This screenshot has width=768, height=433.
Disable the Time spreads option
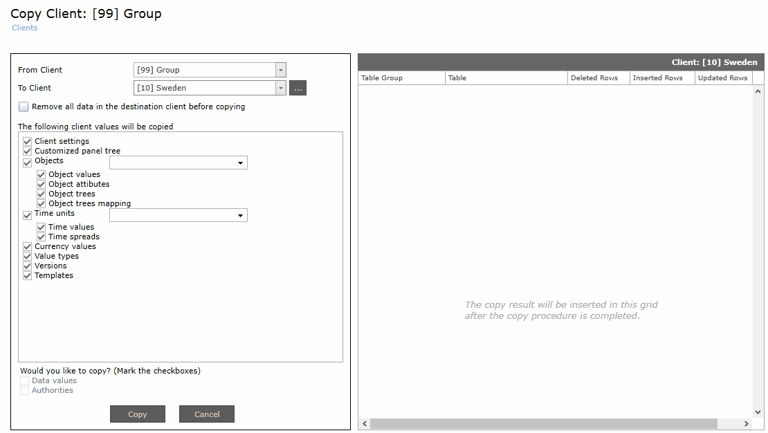(x=41, y=237)
